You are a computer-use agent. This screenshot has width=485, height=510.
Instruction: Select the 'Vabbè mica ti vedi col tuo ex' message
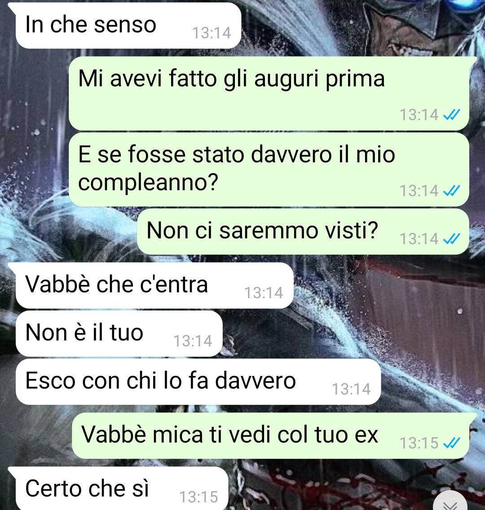271,435
